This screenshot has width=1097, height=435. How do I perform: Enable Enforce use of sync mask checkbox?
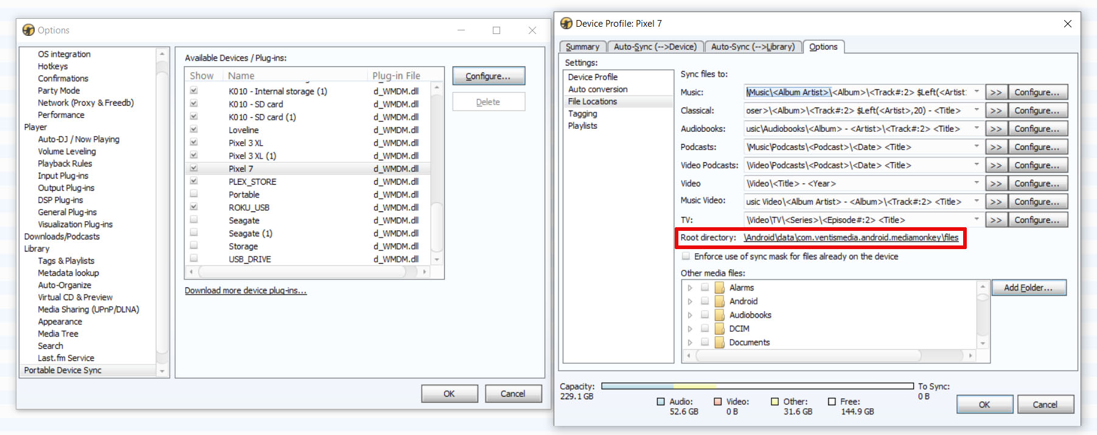(x=686, y=256)
